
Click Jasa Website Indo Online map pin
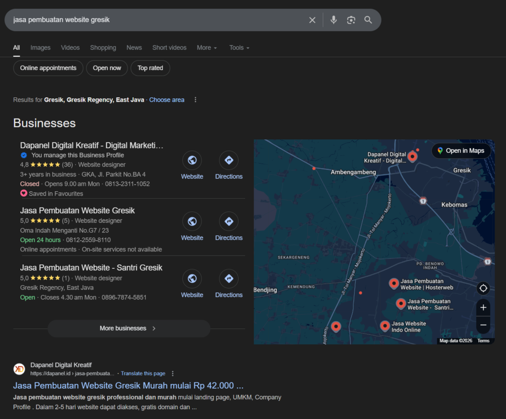(384, 326)
